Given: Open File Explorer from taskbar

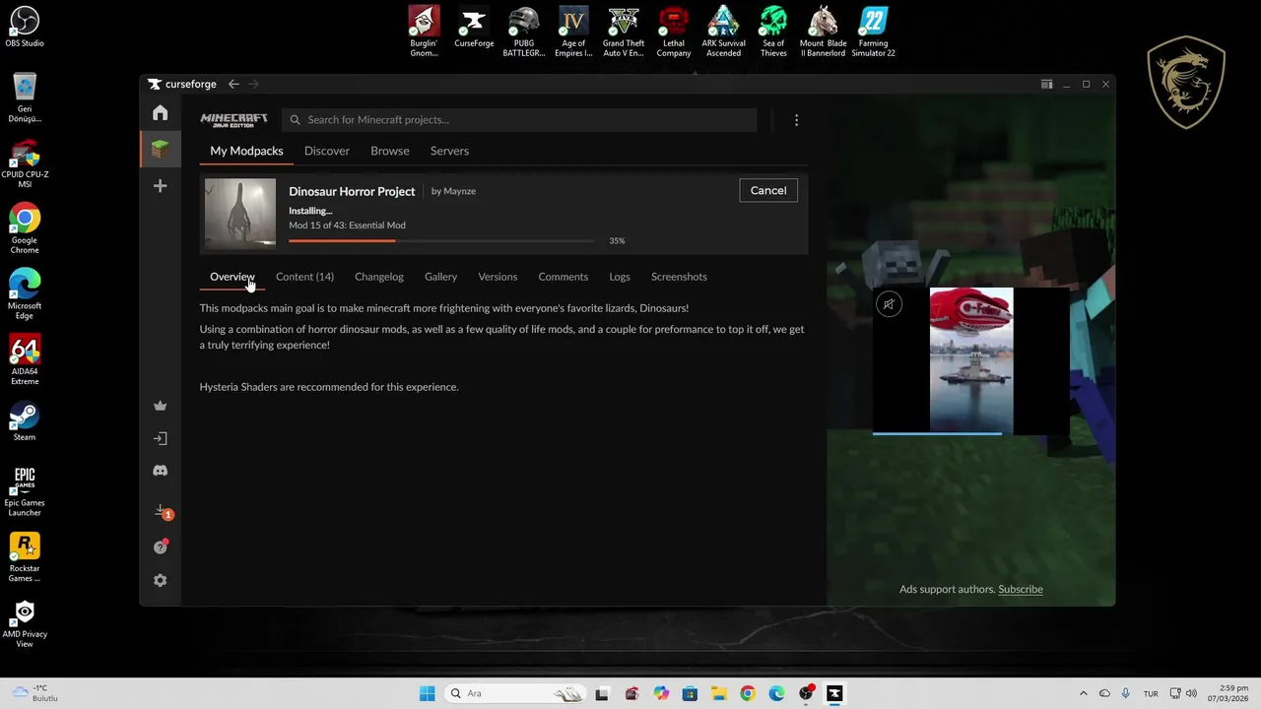Looking at the screenshot, I should [x=718, y=693].
